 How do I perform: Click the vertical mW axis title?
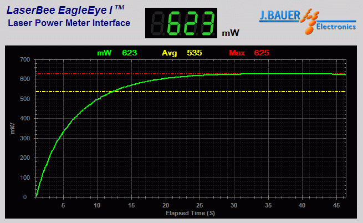point(13,128)
